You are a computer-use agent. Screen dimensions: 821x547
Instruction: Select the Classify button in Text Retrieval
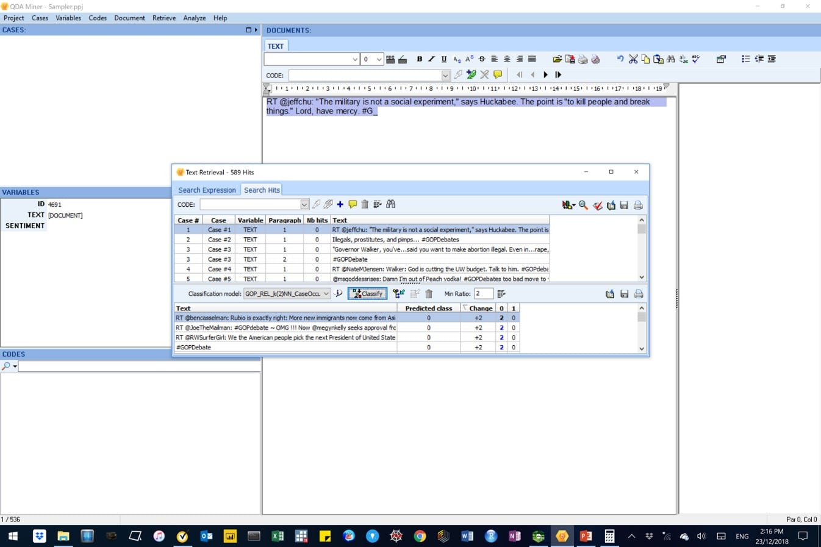tap(367, 293)
